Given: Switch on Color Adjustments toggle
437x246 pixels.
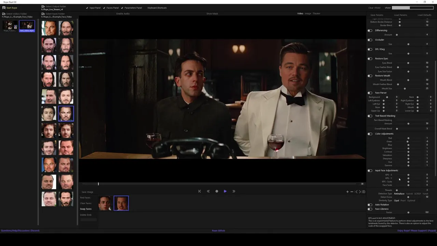Looking at the screenshot, I should pos(370,134).
